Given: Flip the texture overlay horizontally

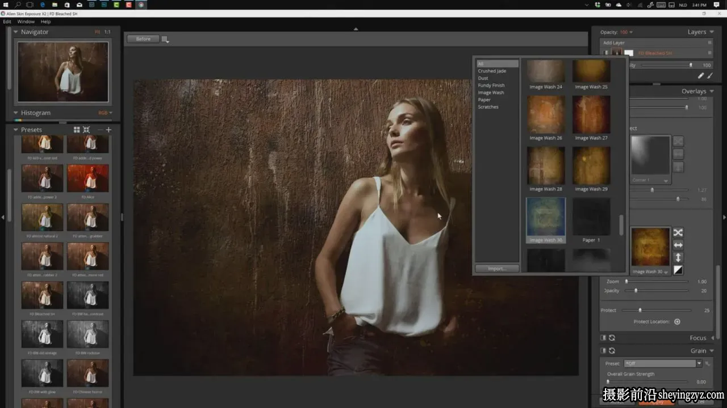Looking at the screenshot, I should point(678,245).
